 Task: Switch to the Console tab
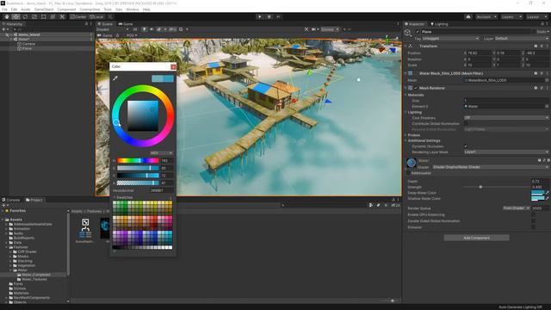pyautogui.click(x=11, y=200)
